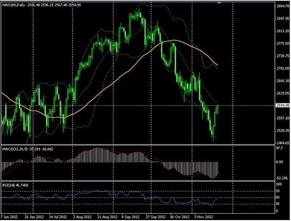Image resolution: width=291 pixels, height=221 pixels.
Task: Click the 16 Oct 2012 date label
Action: coord(180,217)
